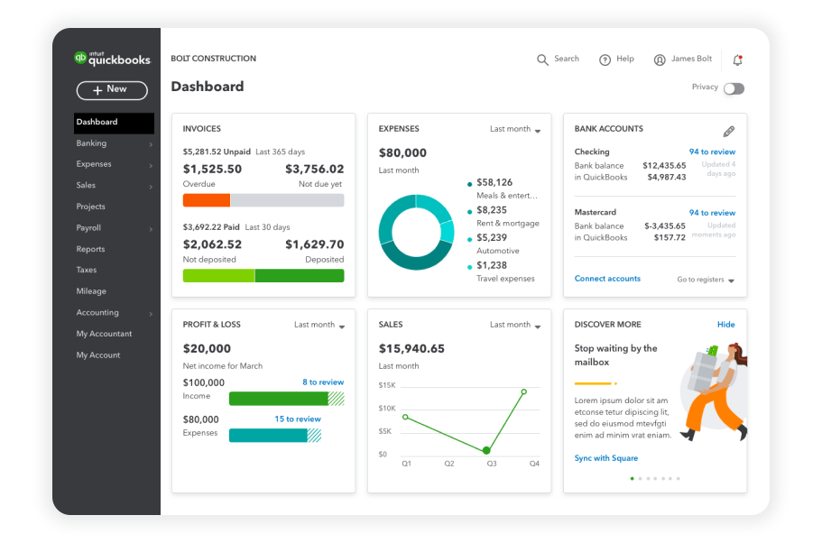Click the QuickBooks logo icon
822x543 pixels.
(81, 58)
